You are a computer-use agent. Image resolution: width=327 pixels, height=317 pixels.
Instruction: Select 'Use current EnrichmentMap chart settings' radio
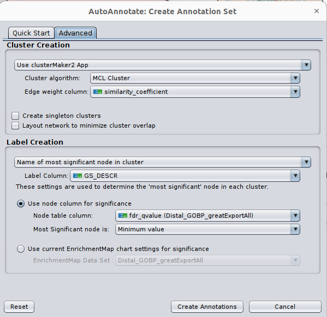(21, 249)
